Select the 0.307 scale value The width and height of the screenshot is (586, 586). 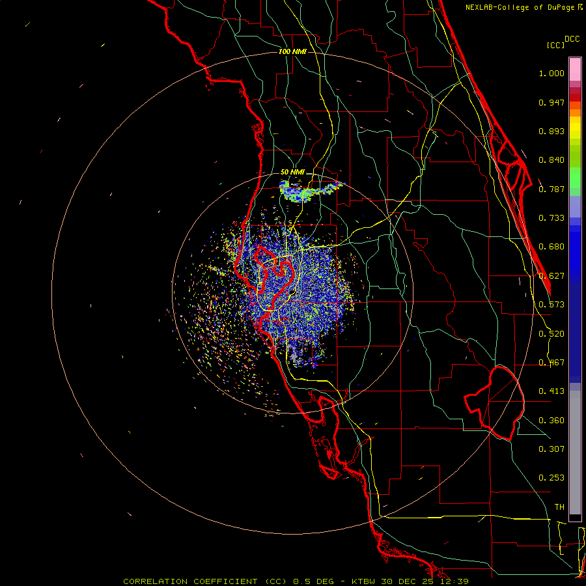tap(551, 449)
